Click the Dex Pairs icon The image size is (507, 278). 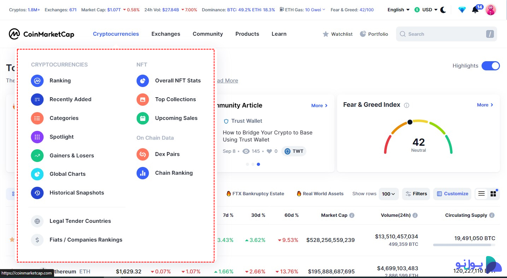(143, 154)
